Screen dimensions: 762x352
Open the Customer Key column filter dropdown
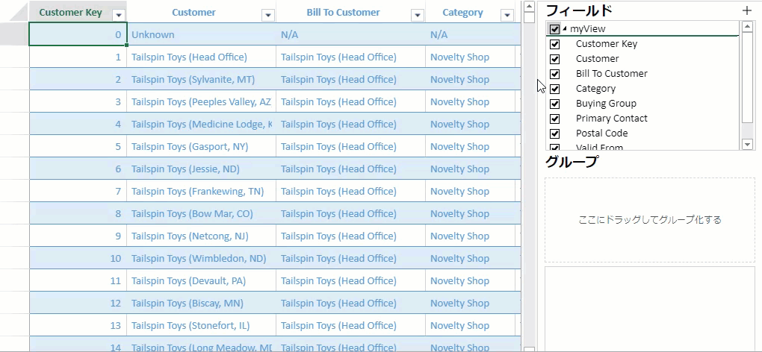click(118, 14)
